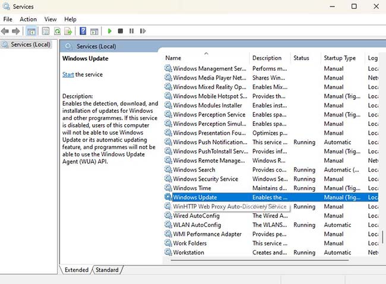This screenshot has height=284, width=386.
Task: Select Windows Search service name
Action: tap(194, 169)
